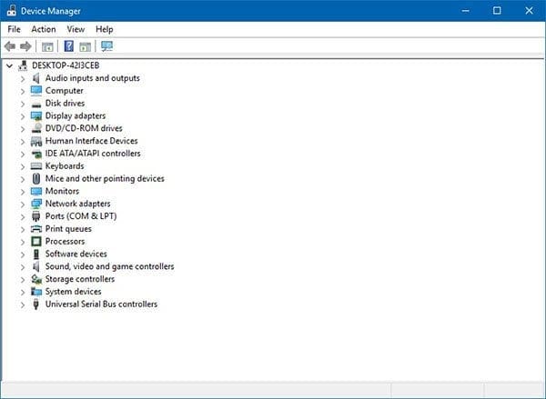Click the Display adapters device icon
Screen dimensions: 546x399
pos(36,116)
